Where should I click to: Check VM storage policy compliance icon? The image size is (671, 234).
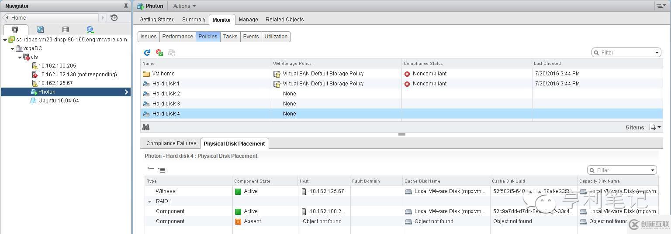159,53
